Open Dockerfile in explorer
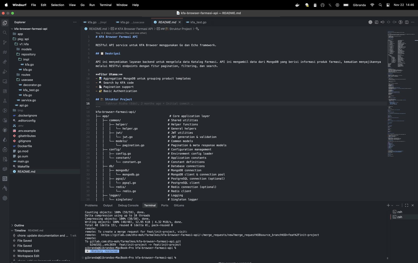Viewport: 418px width, 263px height. coord(25,146)
